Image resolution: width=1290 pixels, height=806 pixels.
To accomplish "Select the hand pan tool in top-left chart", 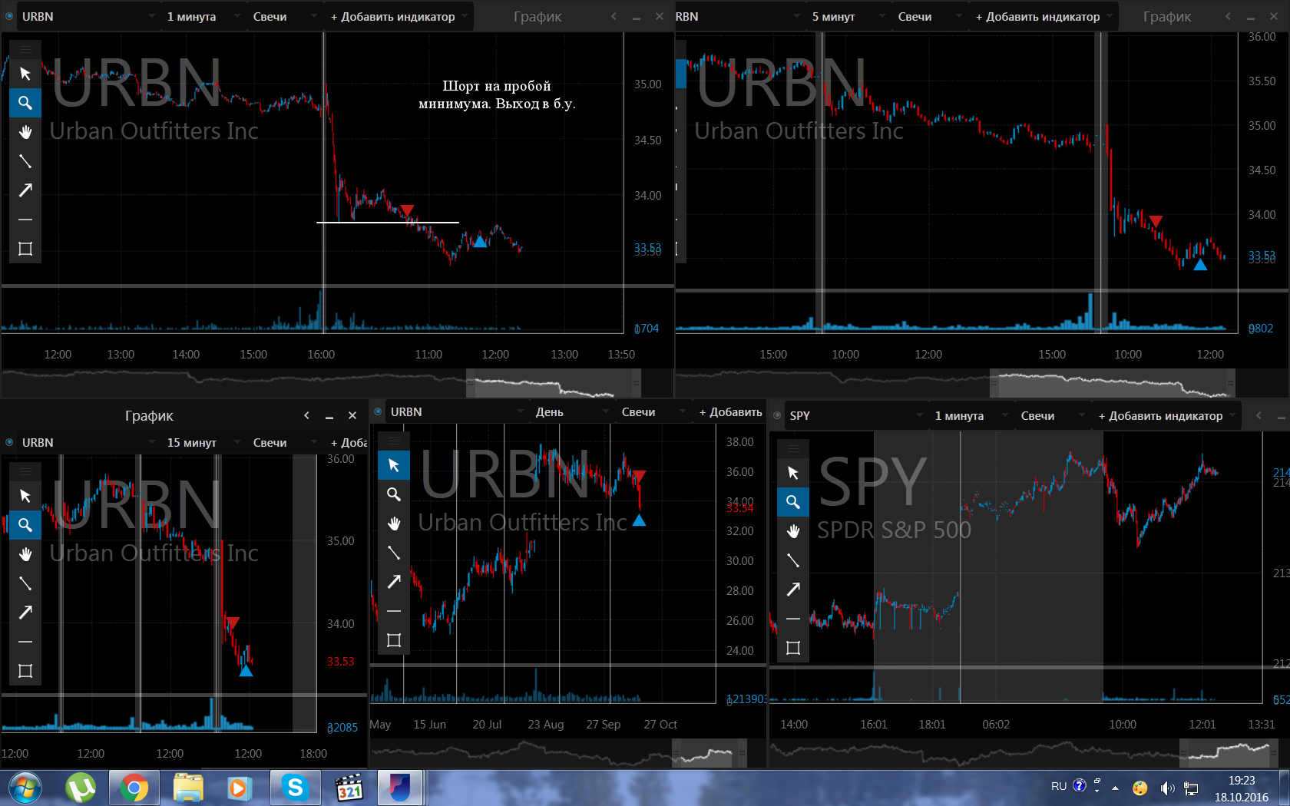I will [x=25, y=132].
